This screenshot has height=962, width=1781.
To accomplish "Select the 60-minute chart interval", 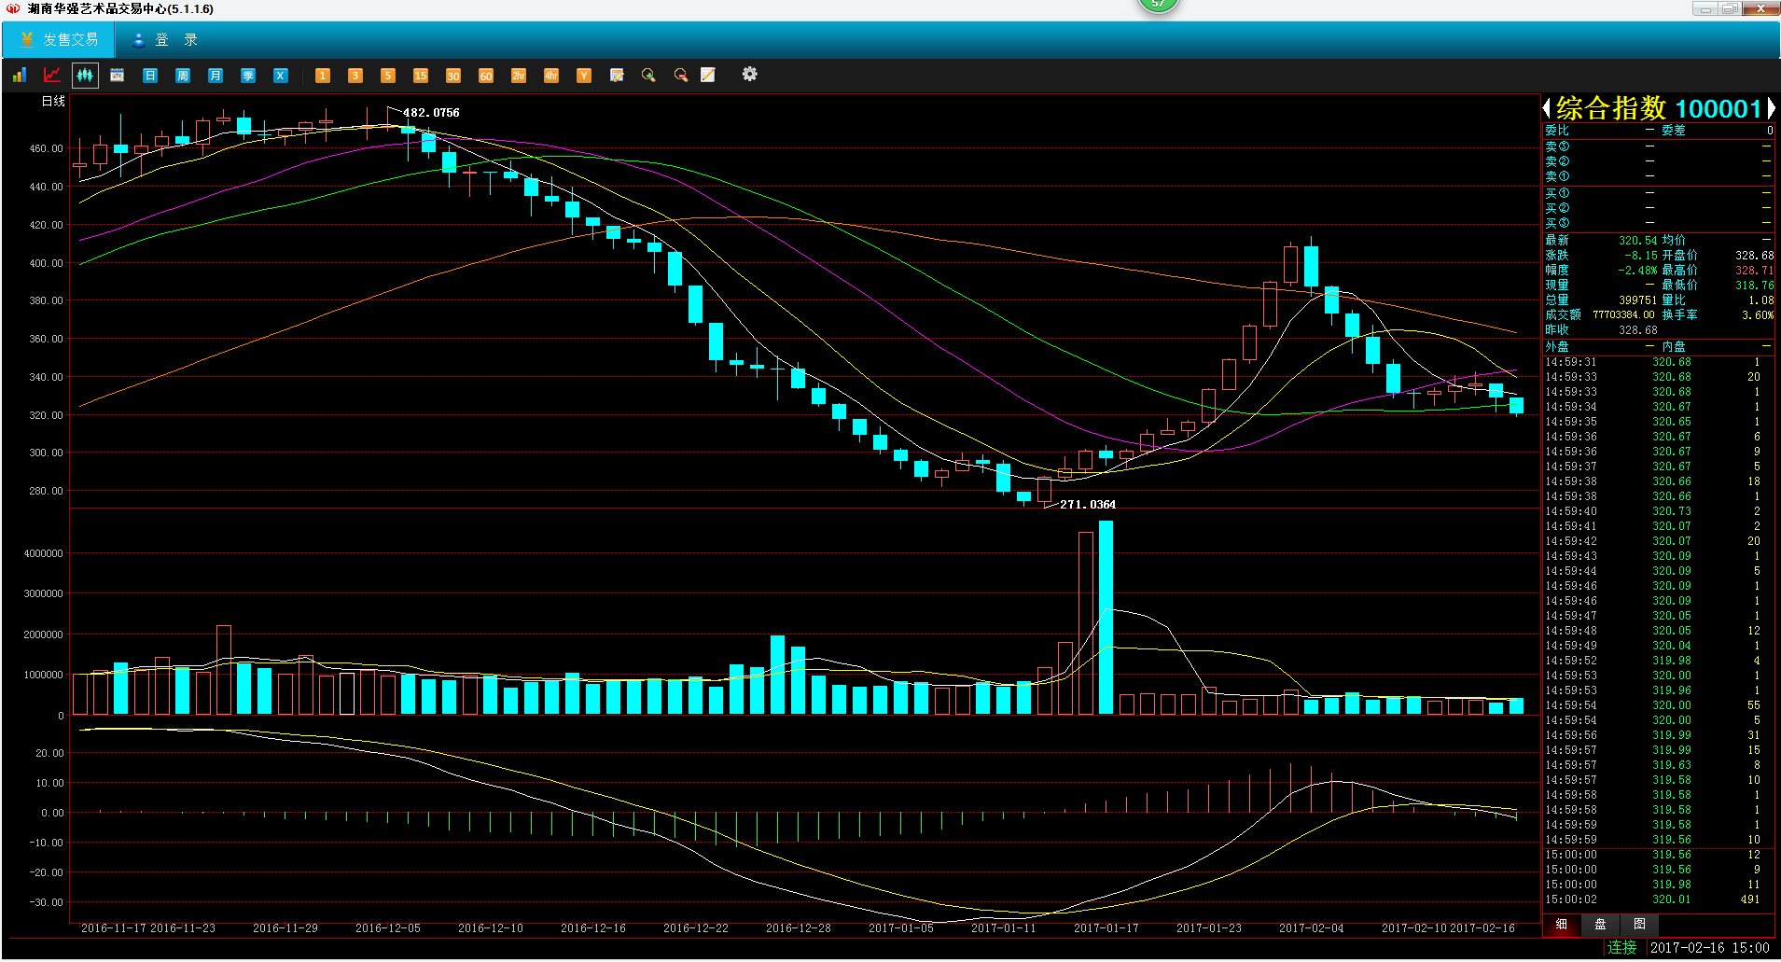I will [x=486, y=75].
